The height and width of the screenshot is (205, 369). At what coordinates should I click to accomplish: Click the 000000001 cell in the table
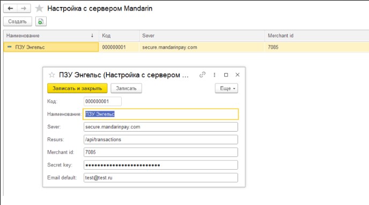coord(119,47)
